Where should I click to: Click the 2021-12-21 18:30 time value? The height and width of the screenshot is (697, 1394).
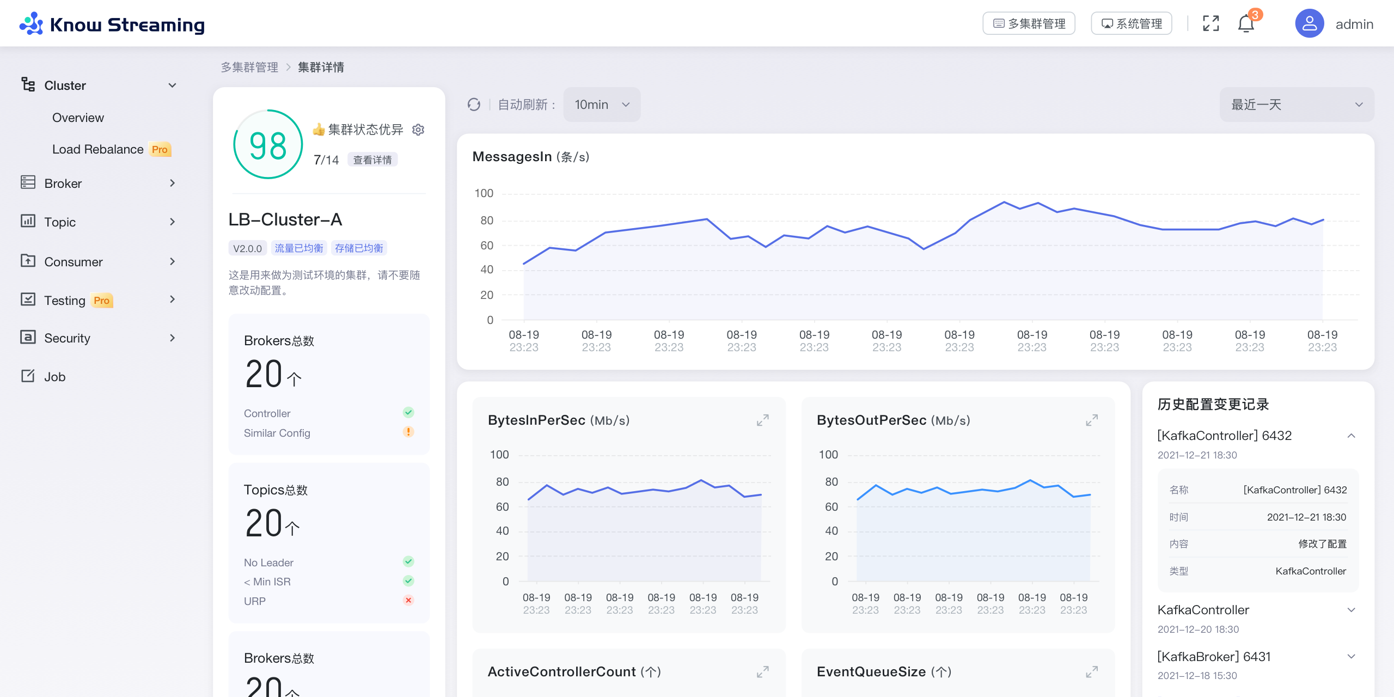coord(1306,517)
